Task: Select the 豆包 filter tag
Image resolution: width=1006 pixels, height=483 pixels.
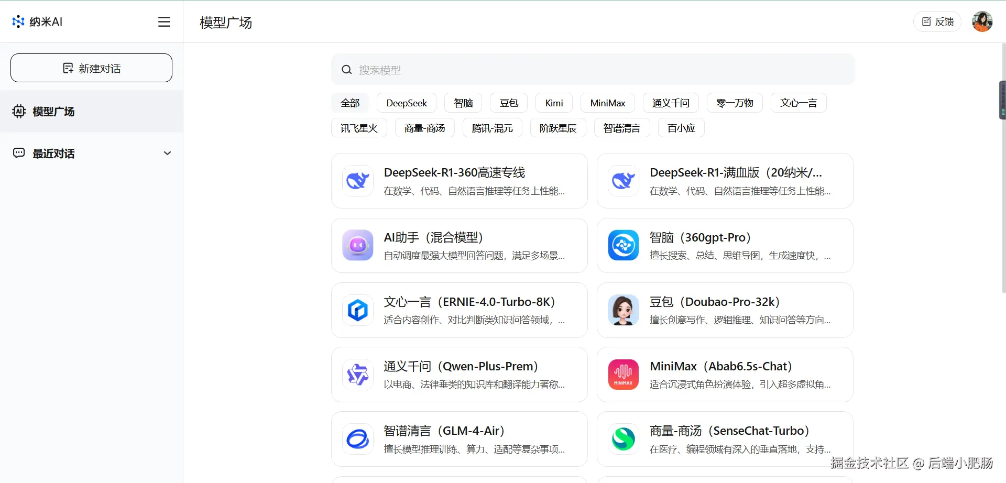Action: 509,103
